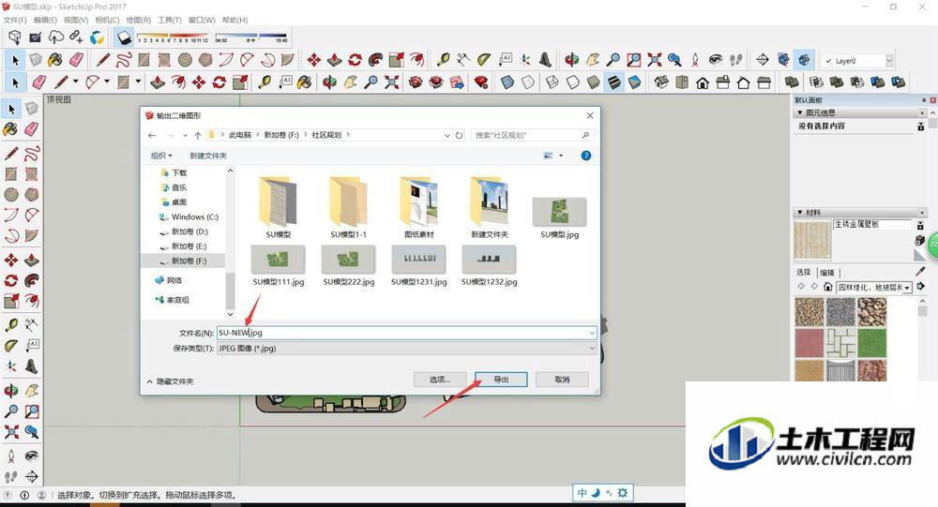Click the Split solid tool
Viewport: 938px width, 507px height.
pyautogui.click(x=898, y=82)
